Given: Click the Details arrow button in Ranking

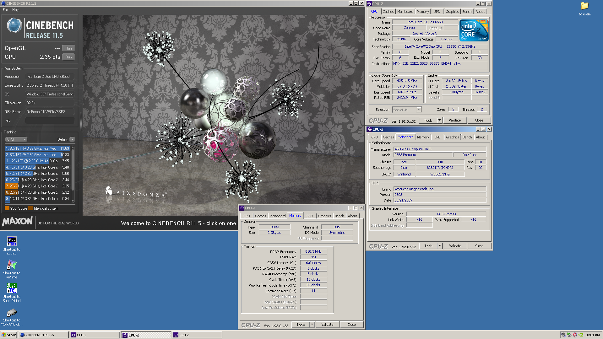Looking at the screenshot, I should click(72, 139).
